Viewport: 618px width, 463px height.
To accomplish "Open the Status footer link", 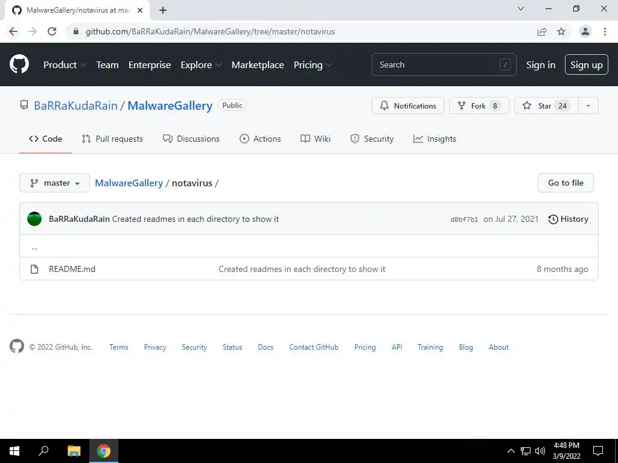I will click(232, 347).
